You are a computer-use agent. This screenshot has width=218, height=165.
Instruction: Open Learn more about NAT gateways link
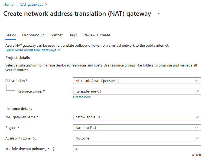[31, 50]
